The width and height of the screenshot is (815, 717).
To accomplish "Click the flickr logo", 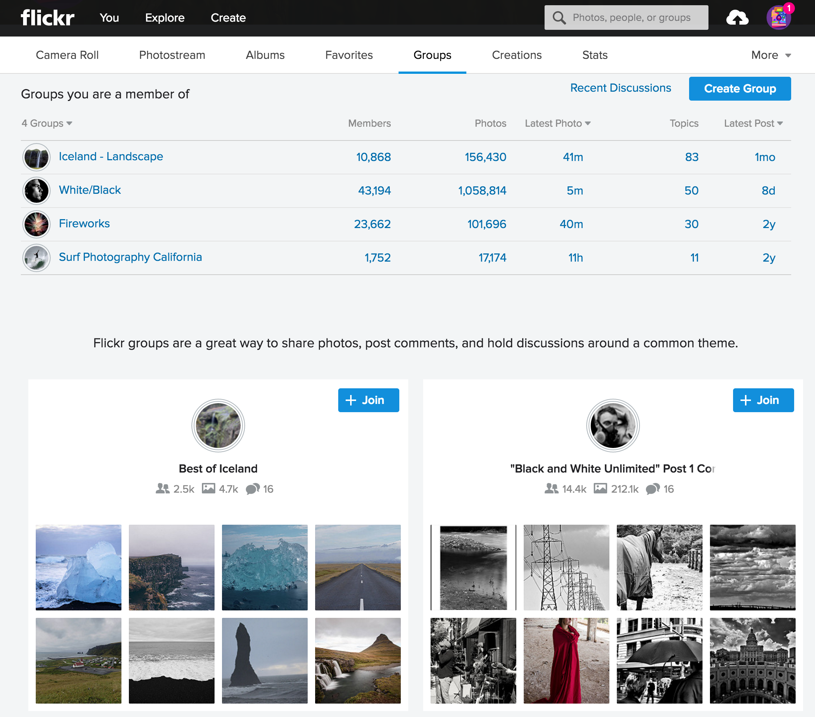I will point(47,18).
